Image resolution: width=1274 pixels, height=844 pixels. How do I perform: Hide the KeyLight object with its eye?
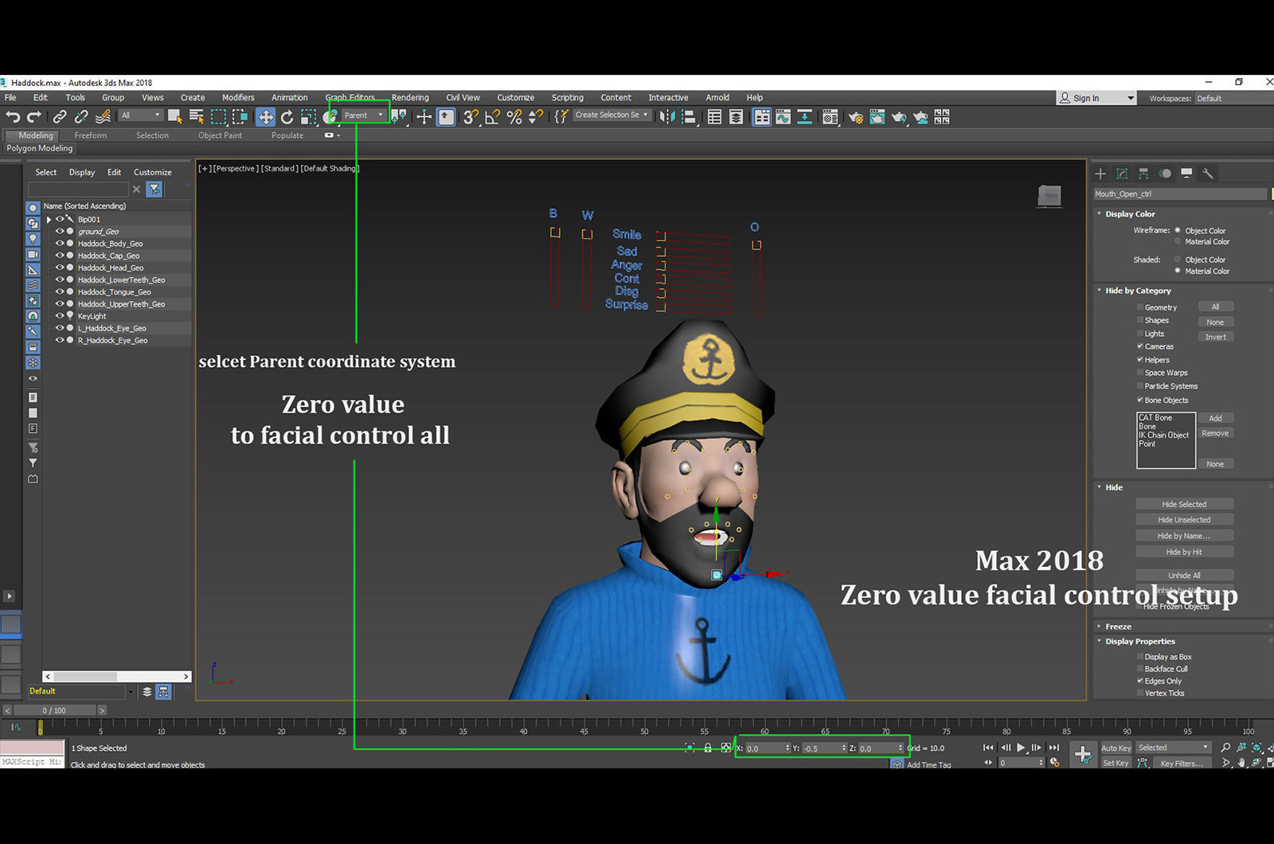59,316
